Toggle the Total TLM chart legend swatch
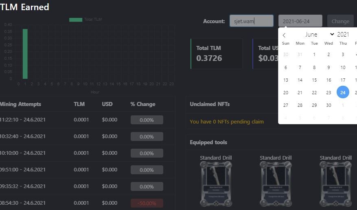 click(76, 20)
